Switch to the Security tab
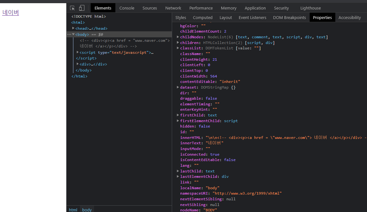Screen dimensions: 367x212 [281, 8]
